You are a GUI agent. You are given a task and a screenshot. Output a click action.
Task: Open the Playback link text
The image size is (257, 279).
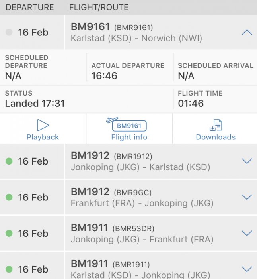pyautogui.click(x=43, y=137)
